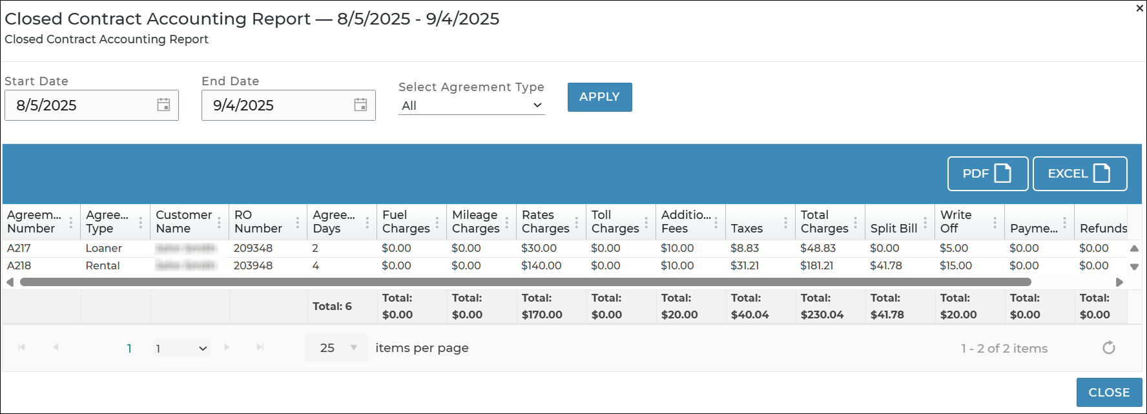1147x414 pixels.
Task: Click the refresh icon in the pager
Action: point(1108,348)
